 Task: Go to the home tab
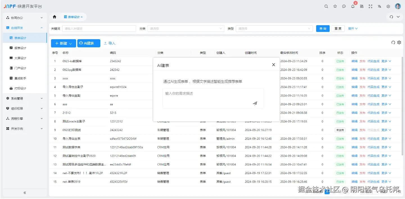click(54, 17)
